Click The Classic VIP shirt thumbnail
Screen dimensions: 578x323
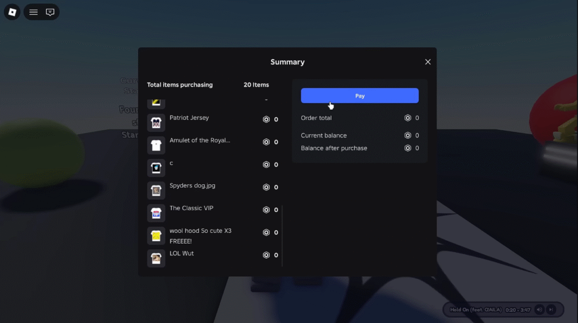coord(156,213)
